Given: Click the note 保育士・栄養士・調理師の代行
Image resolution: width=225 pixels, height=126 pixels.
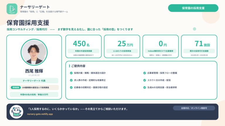Looking at the screenshot, I should (161, 55).
